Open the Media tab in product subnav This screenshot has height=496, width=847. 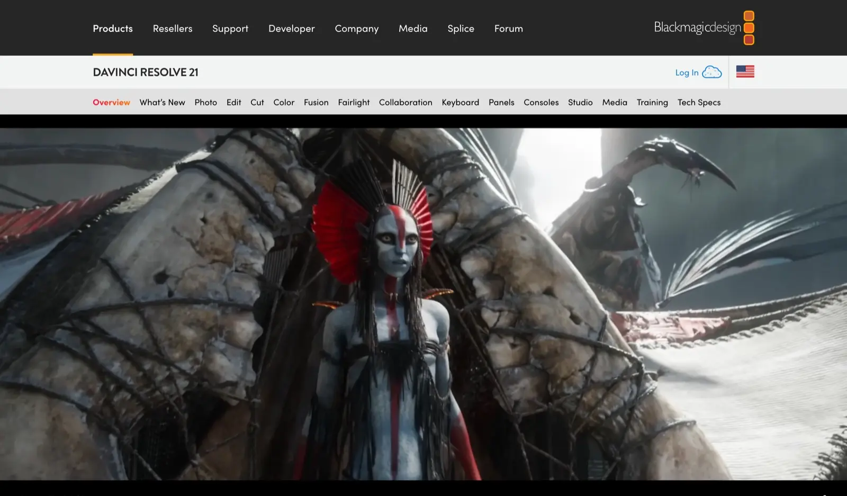pyautogui.click(x=615, y=102)
